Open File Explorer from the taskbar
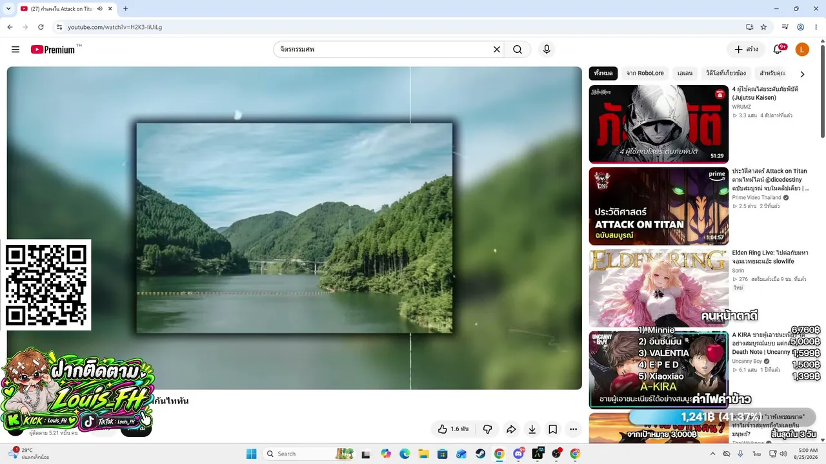The height and width of the screenshot is (464, 826). 423,454
